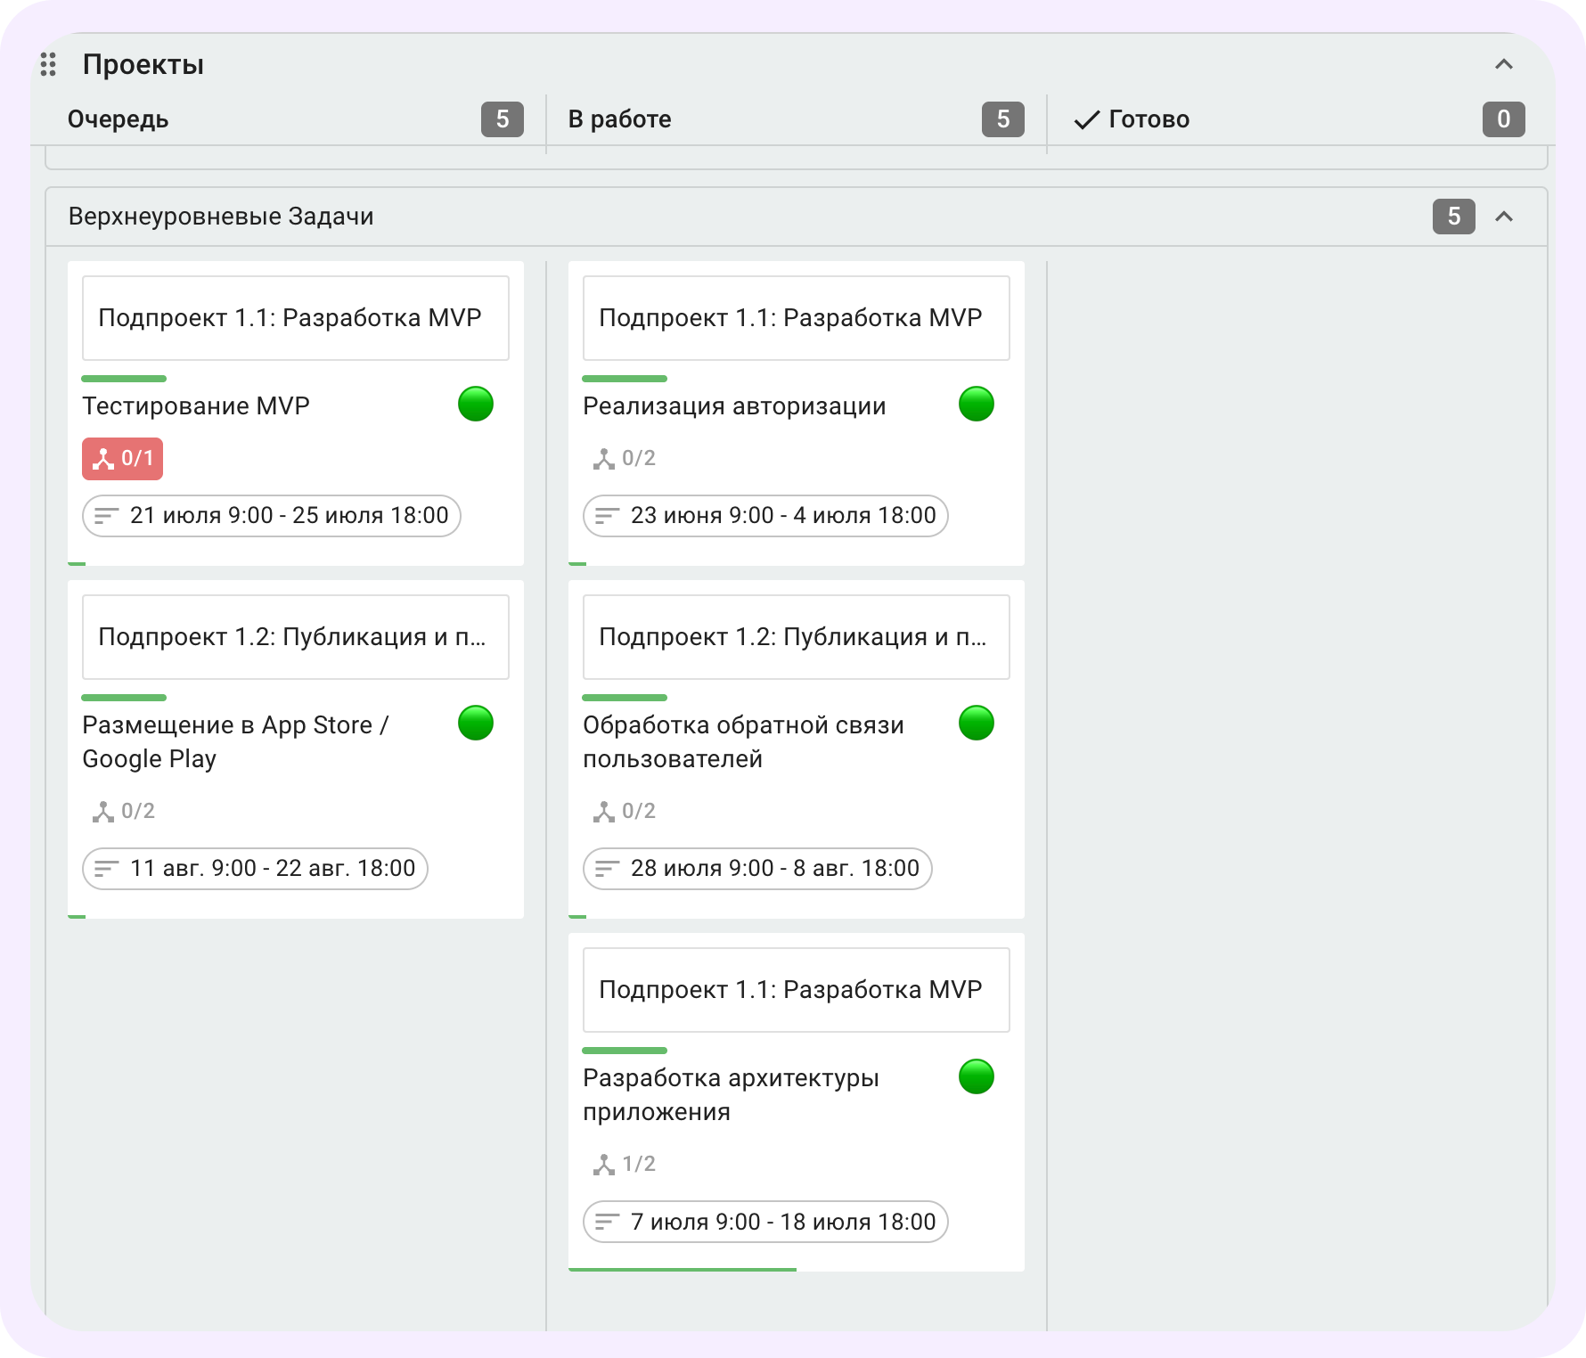Click subtask icon on App Store card
The image size is (1586, 1358).
click(x=103, y=812)
